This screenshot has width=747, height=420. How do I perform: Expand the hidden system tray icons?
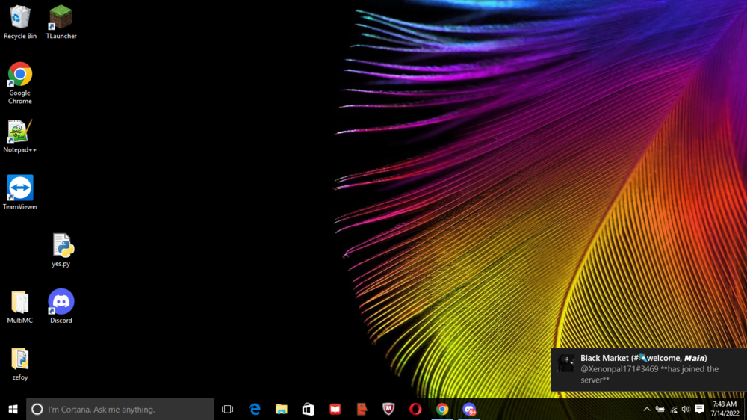point(646,409)
